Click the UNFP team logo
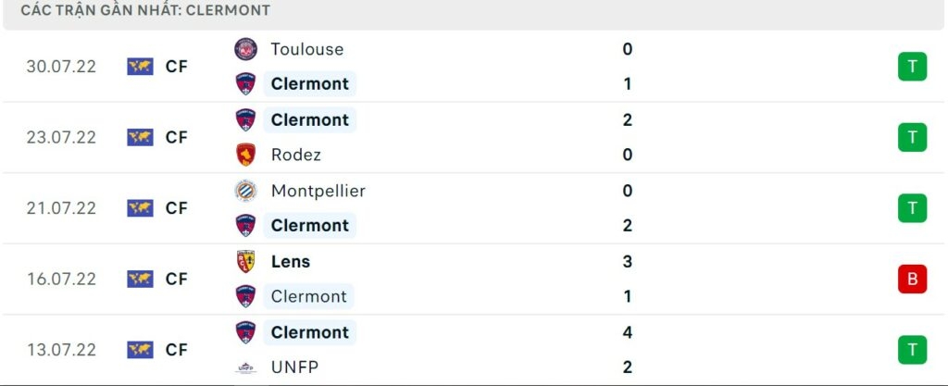This screenshot has width=948, height=386. tap(245, 367)
